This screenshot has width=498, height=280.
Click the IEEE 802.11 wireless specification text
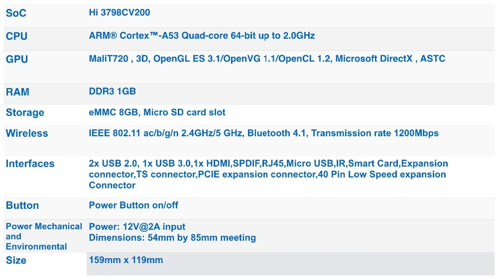(x=263, y=133)
